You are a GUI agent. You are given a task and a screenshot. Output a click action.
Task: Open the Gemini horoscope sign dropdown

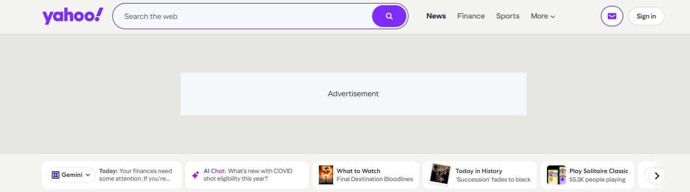[87, 175]
